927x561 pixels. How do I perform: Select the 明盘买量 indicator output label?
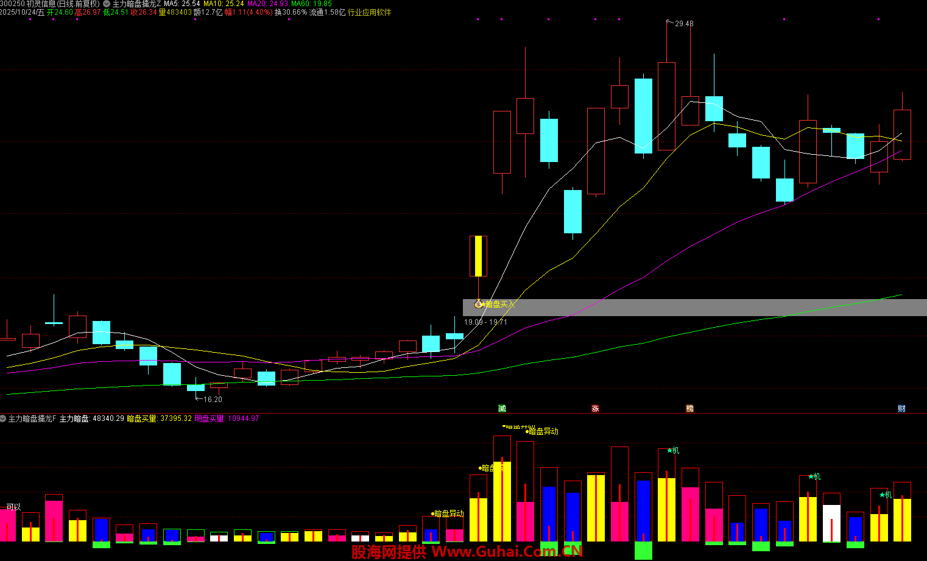pyautogui.click(x=227, y=418)
